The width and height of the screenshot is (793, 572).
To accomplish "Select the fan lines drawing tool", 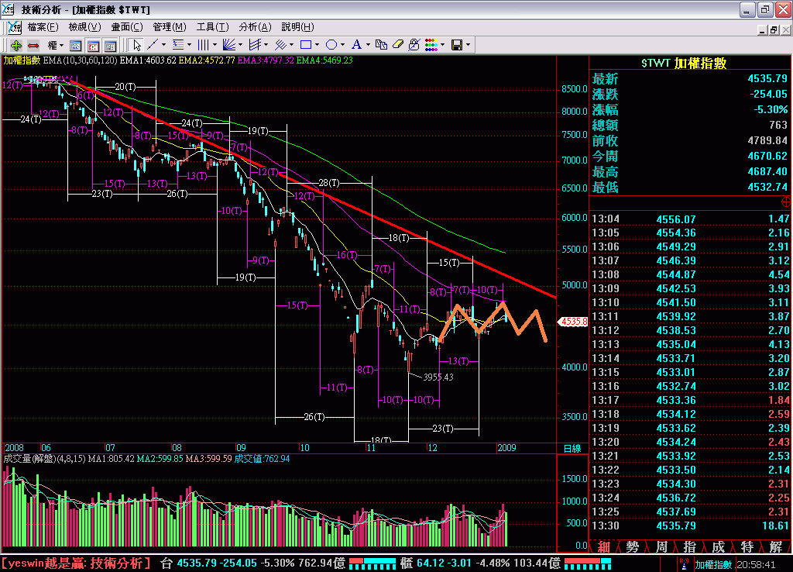I will pos(228,45).
